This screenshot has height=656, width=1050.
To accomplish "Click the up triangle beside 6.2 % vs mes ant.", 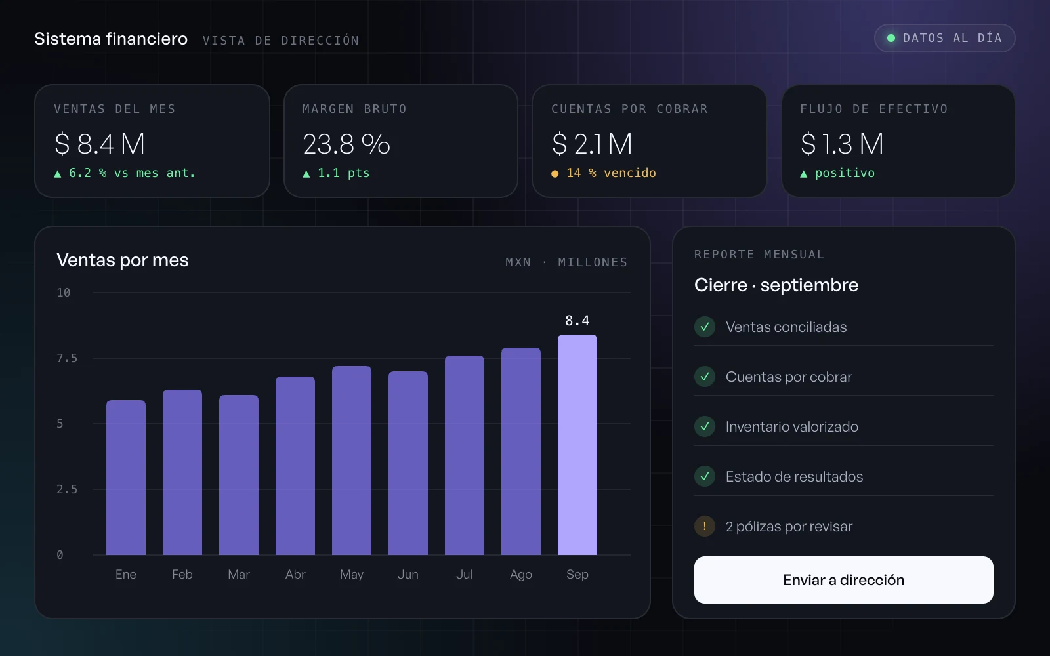I will (x=58, y=174).
